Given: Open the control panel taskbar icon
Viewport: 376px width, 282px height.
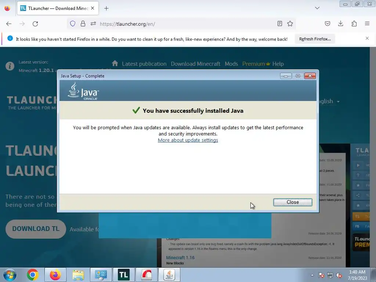Looking at the screenshot, I should (101, 275).
